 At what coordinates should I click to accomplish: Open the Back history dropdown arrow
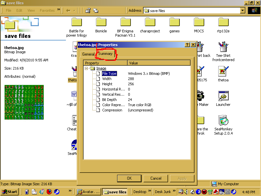pos(74,11)
